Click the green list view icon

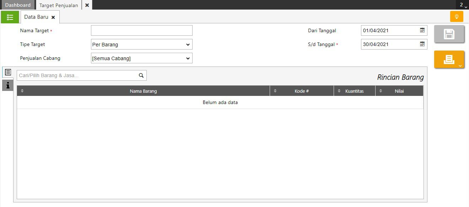(10, 17)
